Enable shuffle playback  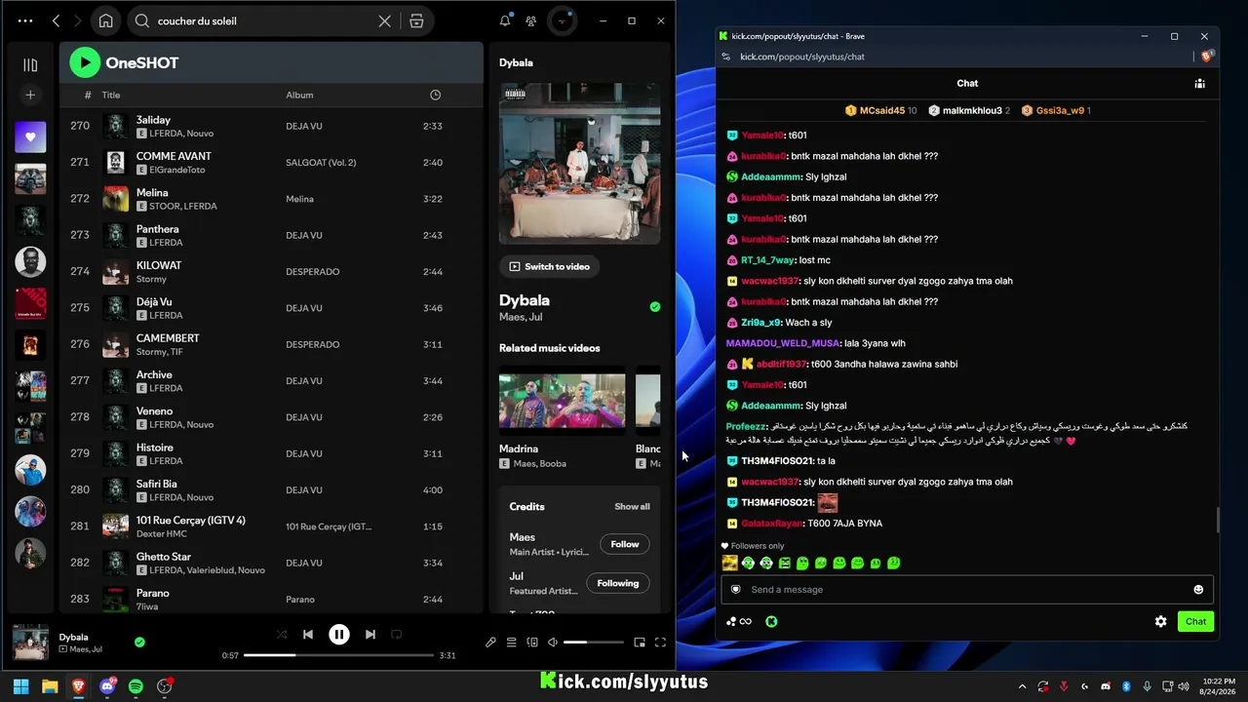281,634
